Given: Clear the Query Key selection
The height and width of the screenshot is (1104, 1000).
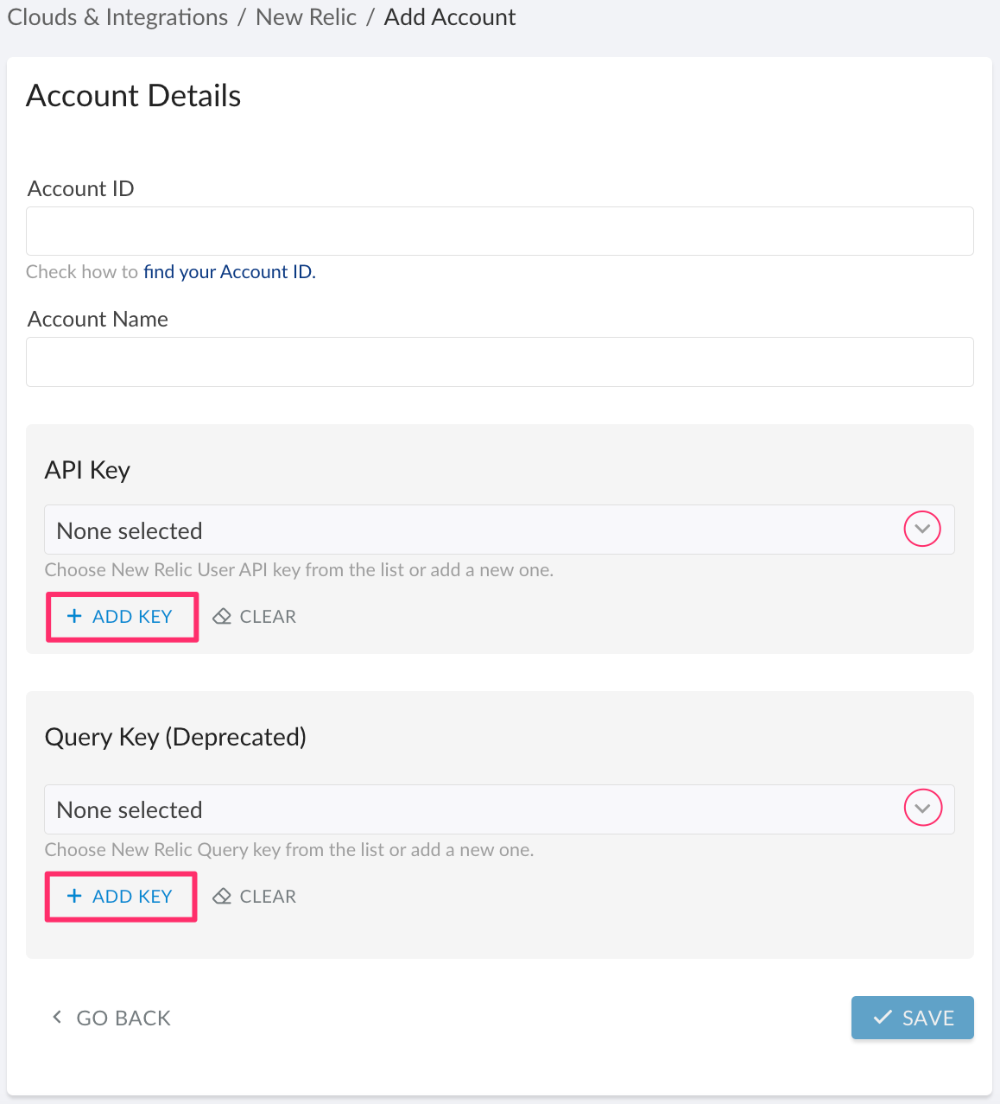Looking at the screenshot, I should (x=255, y=896).
